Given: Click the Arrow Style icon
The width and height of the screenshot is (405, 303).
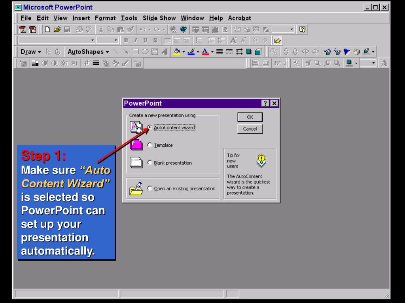Looking at the screenshot, I should [x=239, y=52].
